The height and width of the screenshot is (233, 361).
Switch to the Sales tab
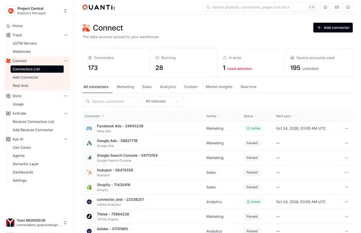pyautogui.click(x=147, y=87)
